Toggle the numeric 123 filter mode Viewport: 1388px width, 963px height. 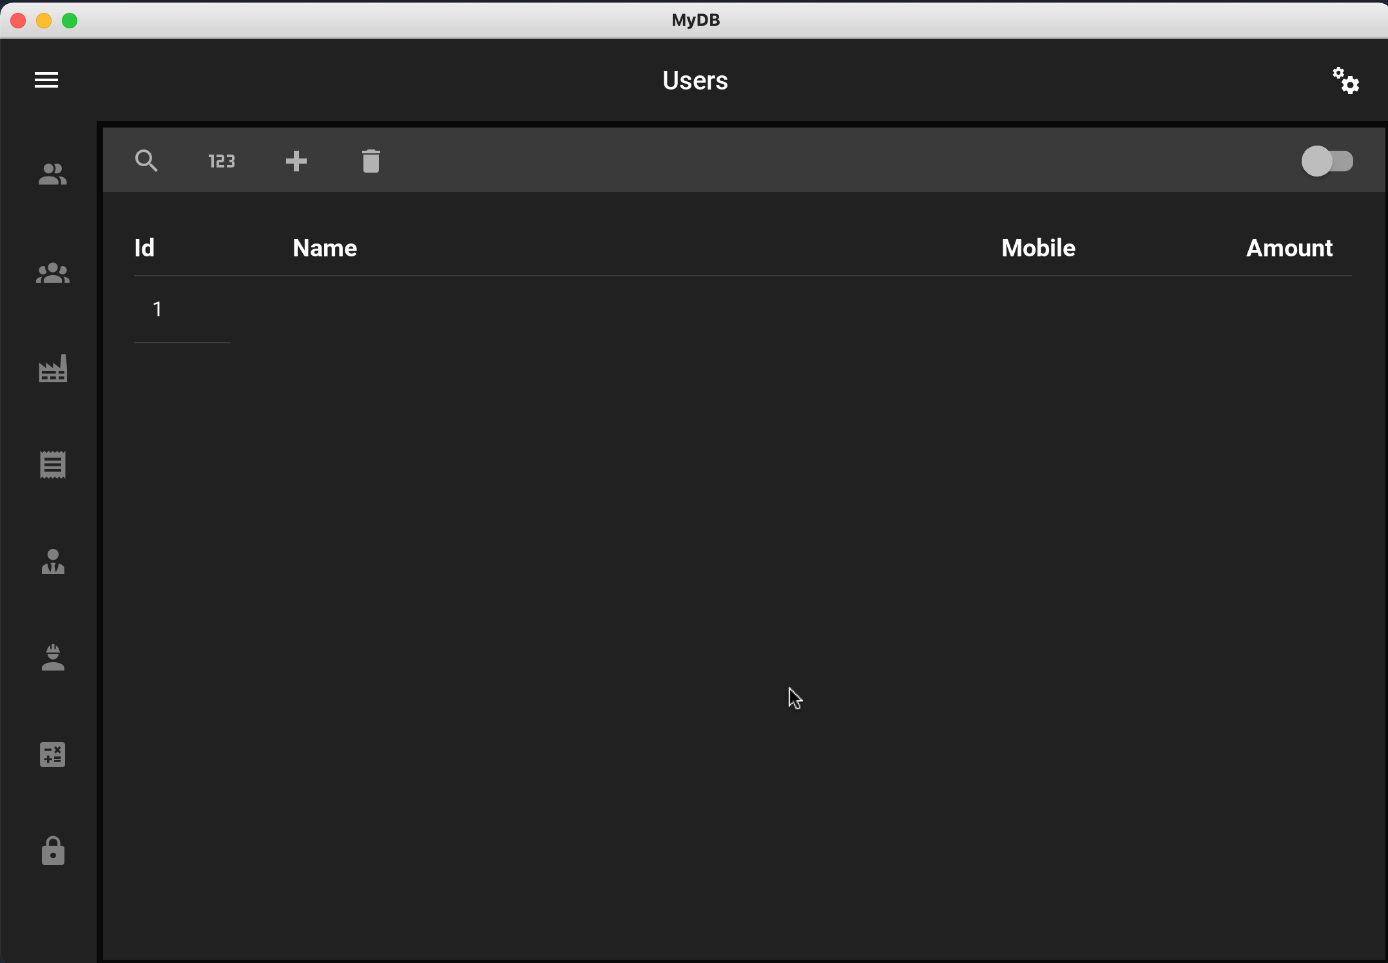[x=222, y=161]
